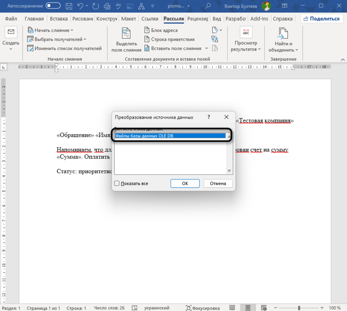Select Файлы базы данных OLE DB item
This screenshot has height=311, width=347.
[170, 136]
